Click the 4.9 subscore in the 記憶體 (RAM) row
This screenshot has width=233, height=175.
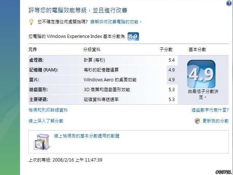pyautogui.click(x=171, y=70)
